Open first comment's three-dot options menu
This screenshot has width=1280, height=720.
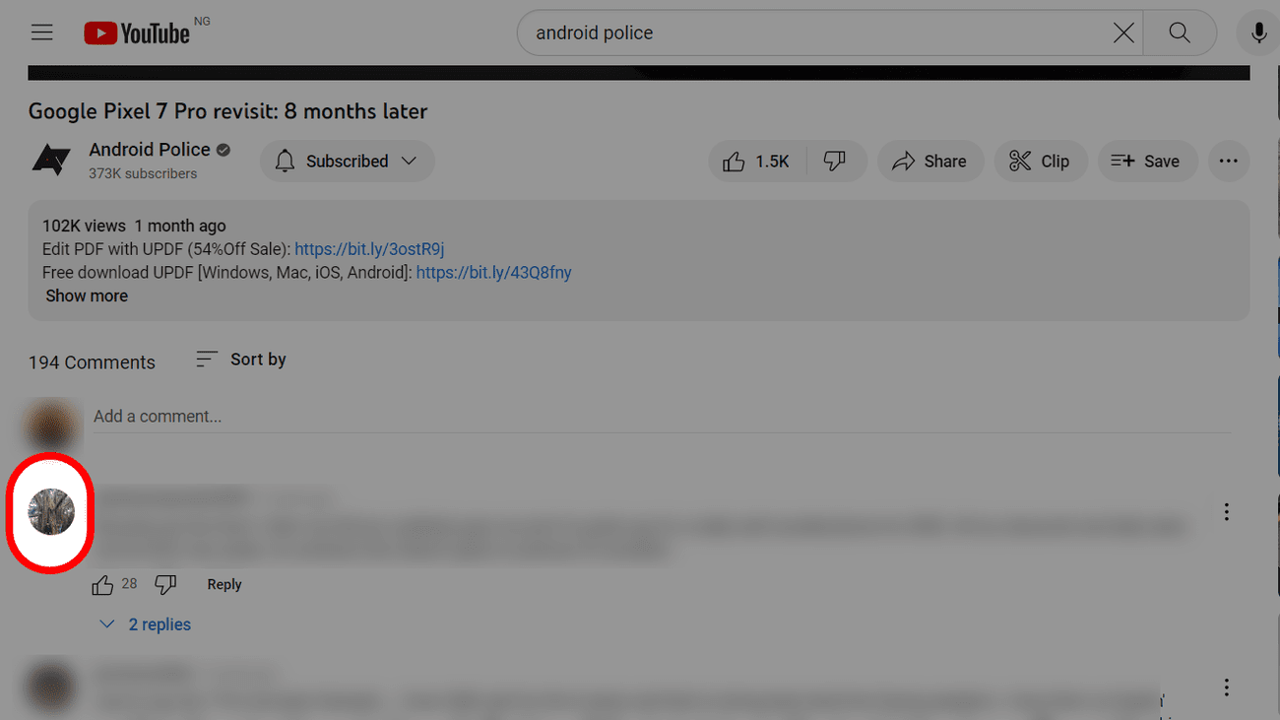[x=1226, y=511]
